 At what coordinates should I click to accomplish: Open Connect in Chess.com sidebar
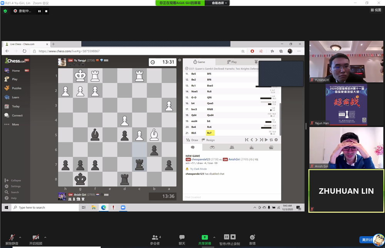click(x=17, y=116)
